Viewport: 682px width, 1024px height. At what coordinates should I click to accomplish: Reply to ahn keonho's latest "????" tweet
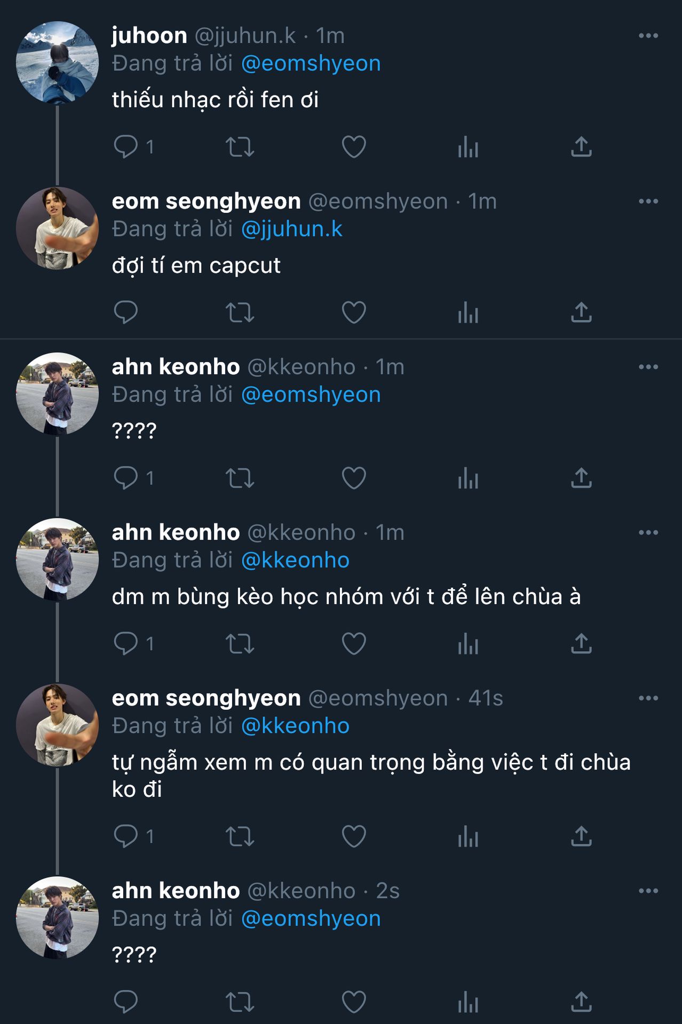[126, 1002]
